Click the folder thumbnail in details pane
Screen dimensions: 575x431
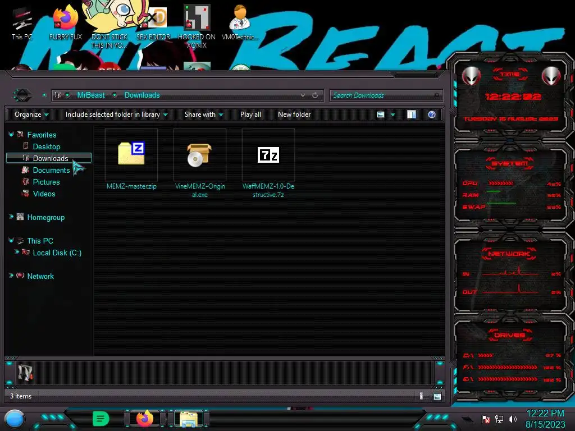(x=25, y=373)
